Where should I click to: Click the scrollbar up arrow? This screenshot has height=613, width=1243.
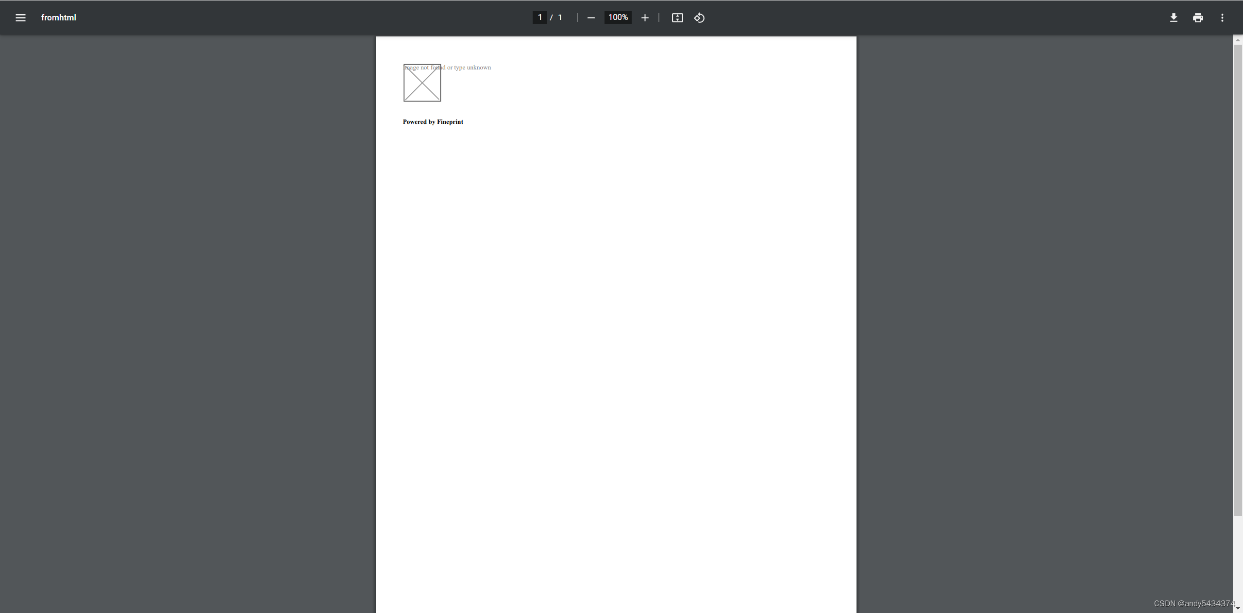[1238, 40]
